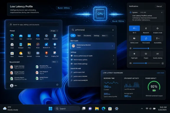
Task: Open Microsoft Store on the taskbar
Action: [110, 109]
